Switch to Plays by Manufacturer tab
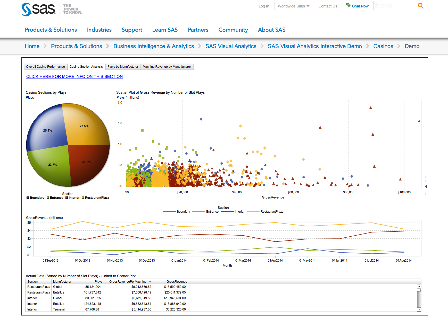 (x=123, y=67)
